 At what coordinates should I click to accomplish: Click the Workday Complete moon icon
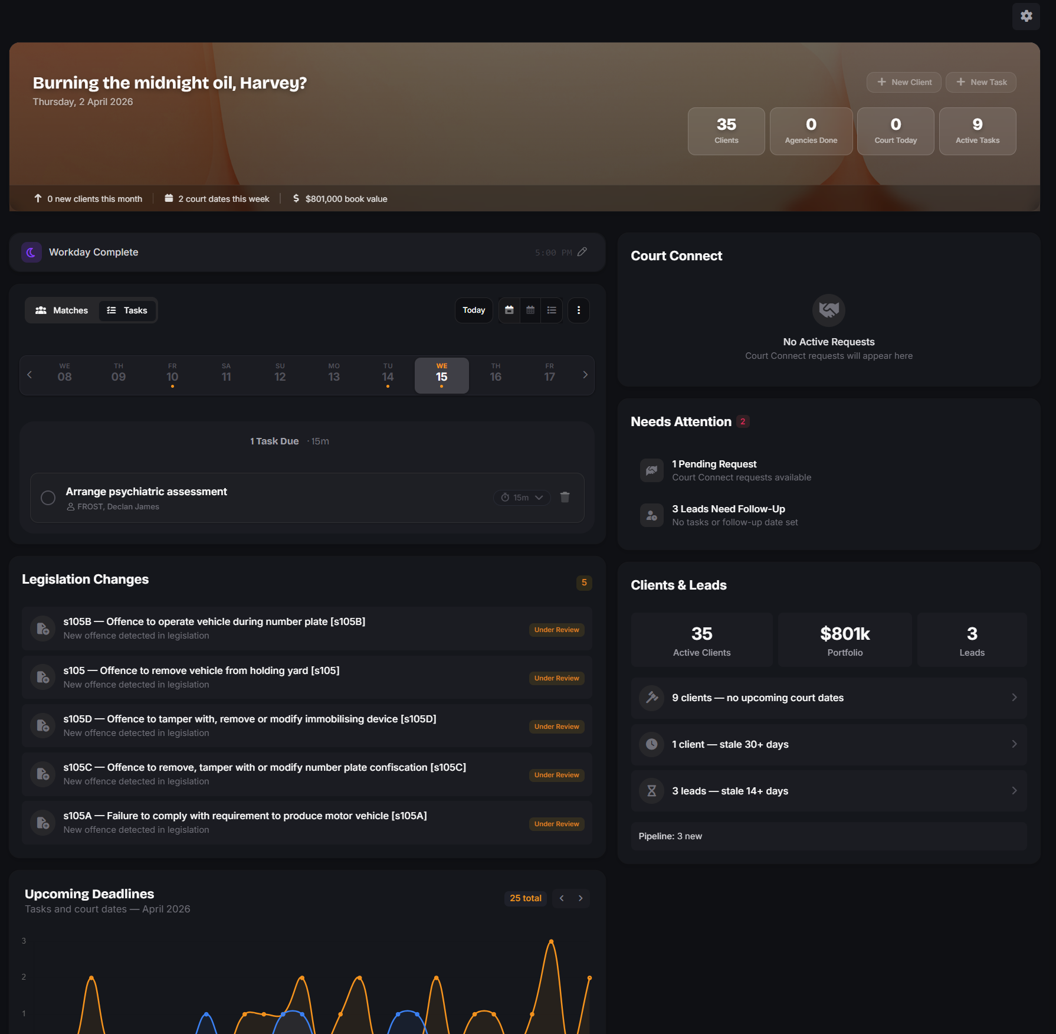(31, 252)
